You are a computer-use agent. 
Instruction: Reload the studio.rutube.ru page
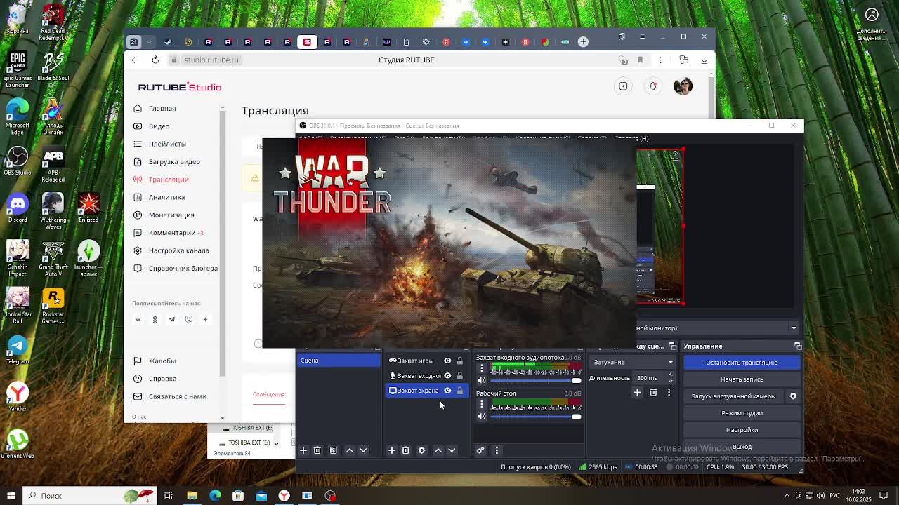tap(155, 60)
